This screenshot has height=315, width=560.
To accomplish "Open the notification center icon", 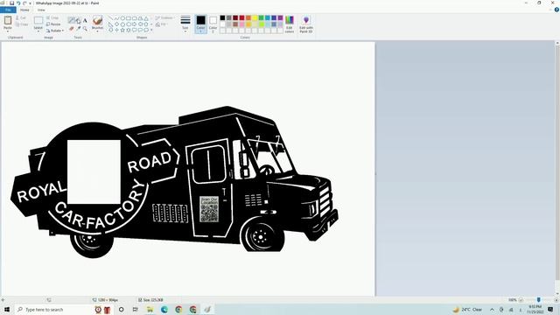I will (x=550, y=310).
